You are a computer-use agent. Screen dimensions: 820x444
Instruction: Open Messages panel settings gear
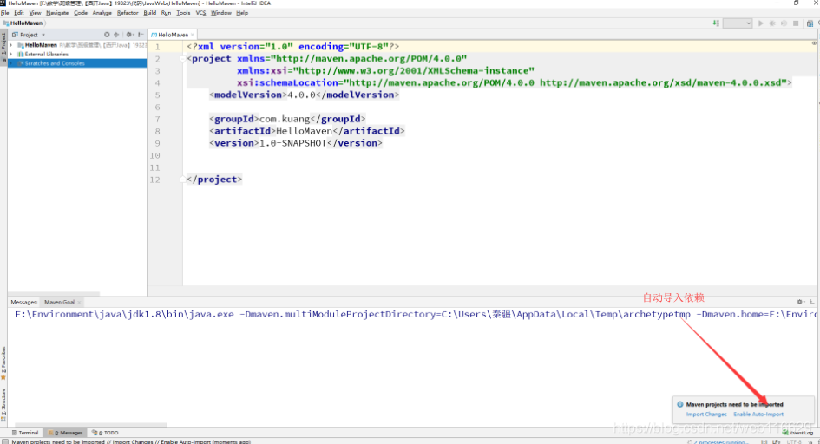pyautogui.click(x=800, y=302)
